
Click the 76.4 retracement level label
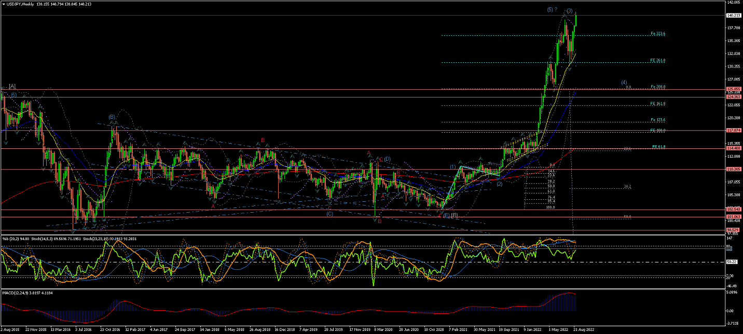coord(551,198)
